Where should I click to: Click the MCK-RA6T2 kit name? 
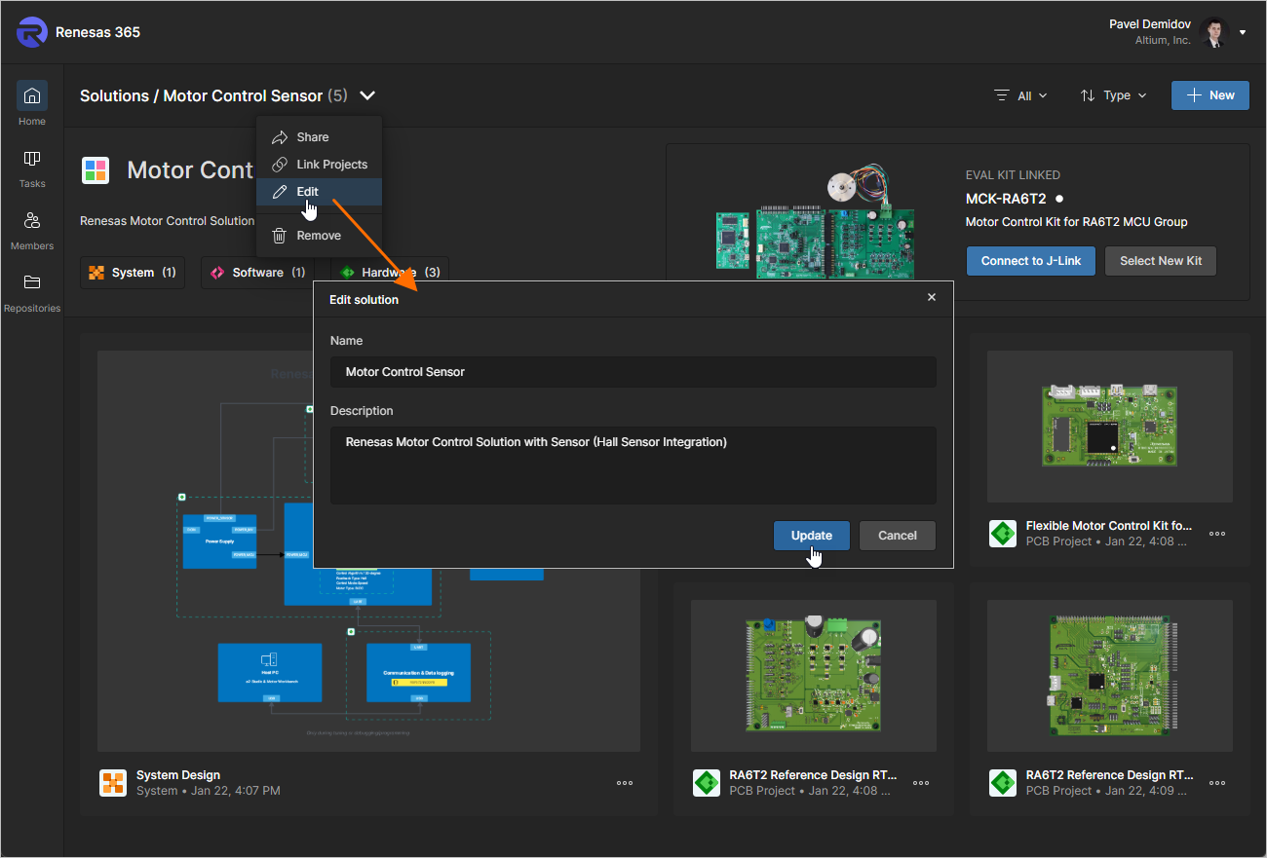coord(1006,199)
